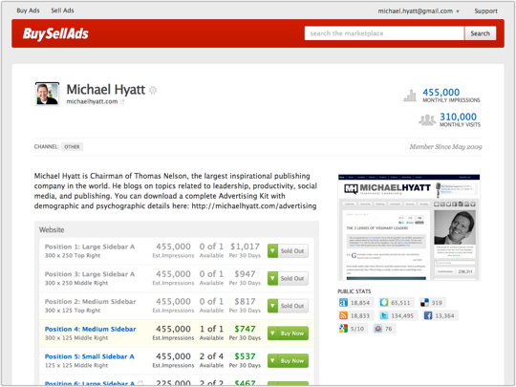Expand the Position 3 Sold Out dropdown arrow

272,278
